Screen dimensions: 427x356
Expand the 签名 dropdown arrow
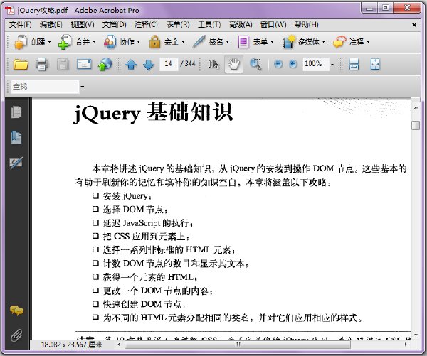[x=228, y=42]
